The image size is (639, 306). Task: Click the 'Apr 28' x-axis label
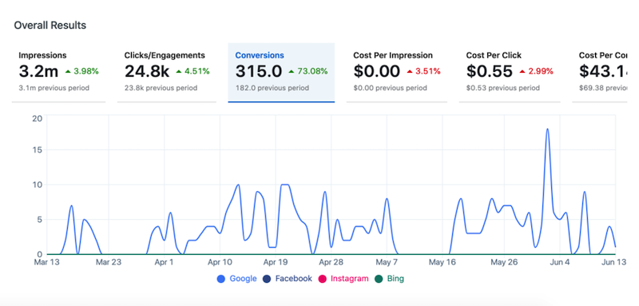coord(331,262)
